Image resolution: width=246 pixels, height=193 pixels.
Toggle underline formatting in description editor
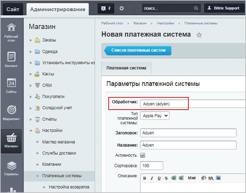coord(159,178)
